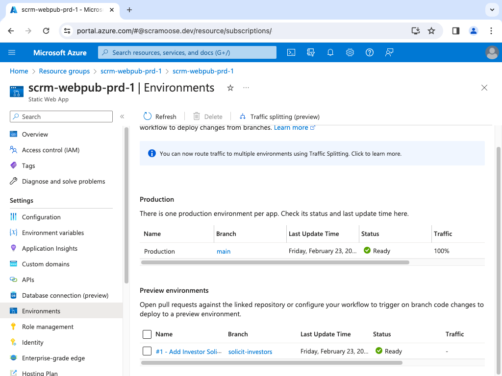Click Refresh in the command bar

tap(160, 117)
